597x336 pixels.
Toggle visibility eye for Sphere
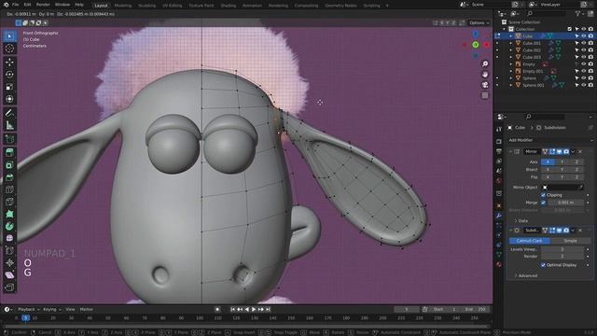point(583,78)
